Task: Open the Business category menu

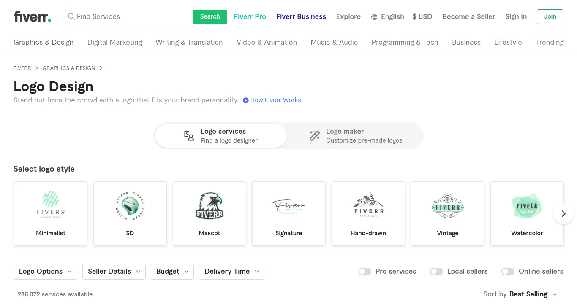Action: coord(466,43)
